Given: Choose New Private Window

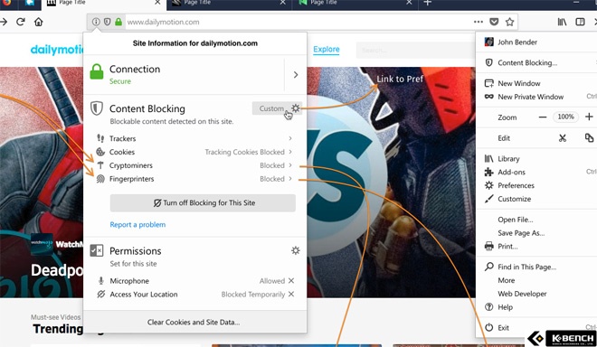Looking at the screenshot, I should tap(536, 97).
